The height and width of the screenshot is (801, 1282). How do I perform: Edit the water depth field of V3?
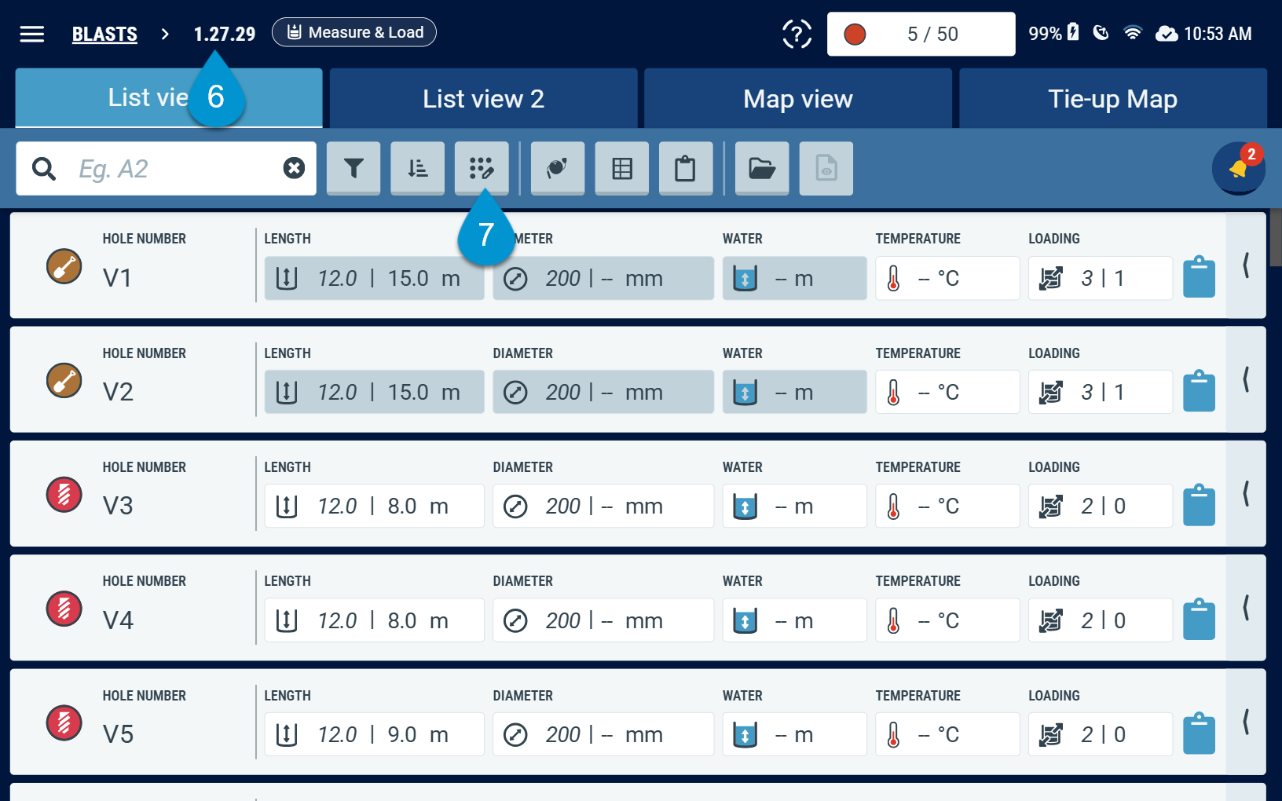coord(794,506)
